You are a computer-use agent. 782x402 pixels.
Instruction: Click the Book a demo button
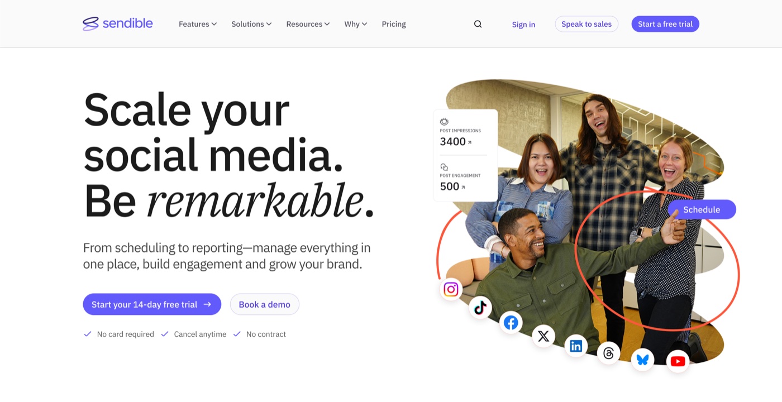265,304
